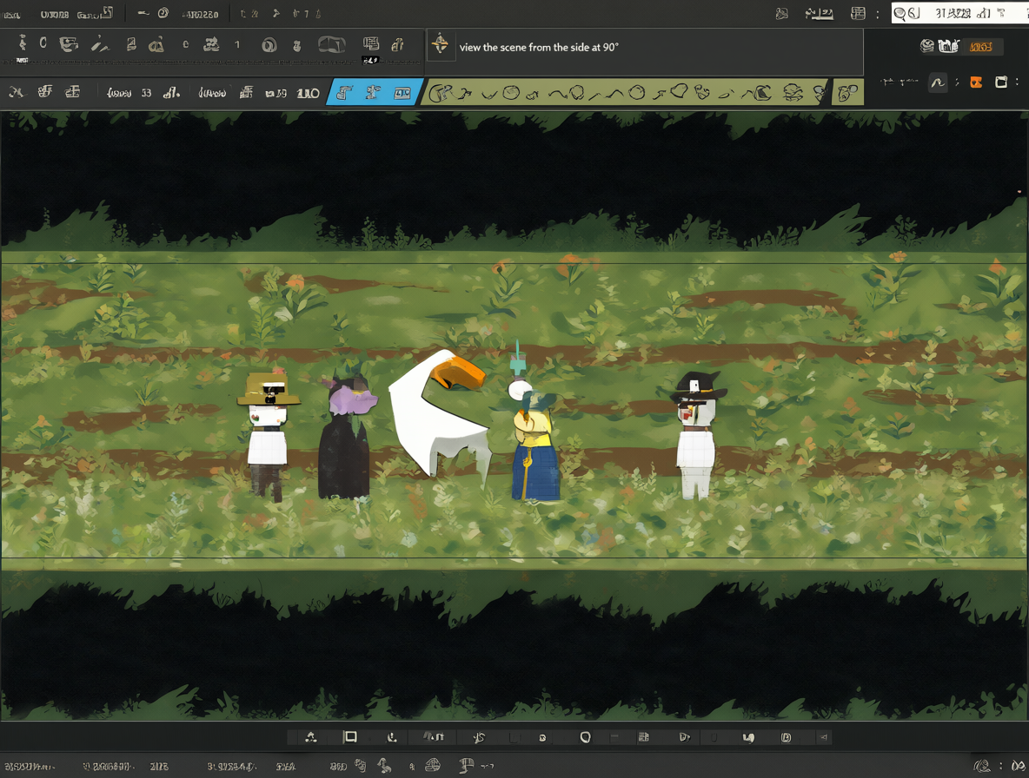
Task: Click the concentric-ring icon in the second toolbar row
Action: point(269,45)
